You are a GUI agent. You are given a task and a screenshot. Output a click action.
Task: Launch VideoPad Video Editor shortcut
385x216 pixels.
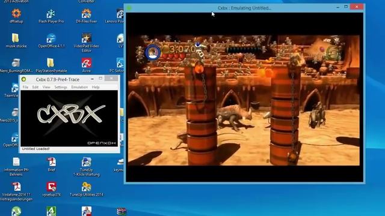click(87, 43)
